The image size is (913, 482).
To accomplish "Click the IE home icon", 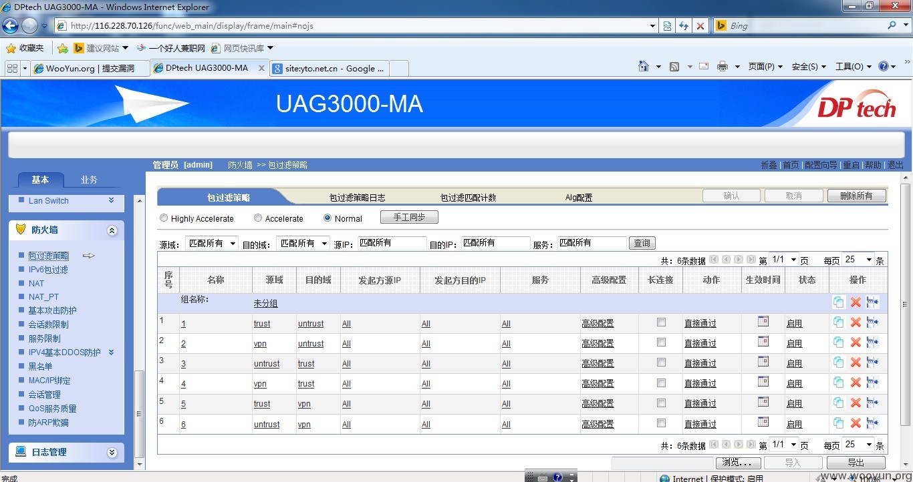I will coord(644,66).
